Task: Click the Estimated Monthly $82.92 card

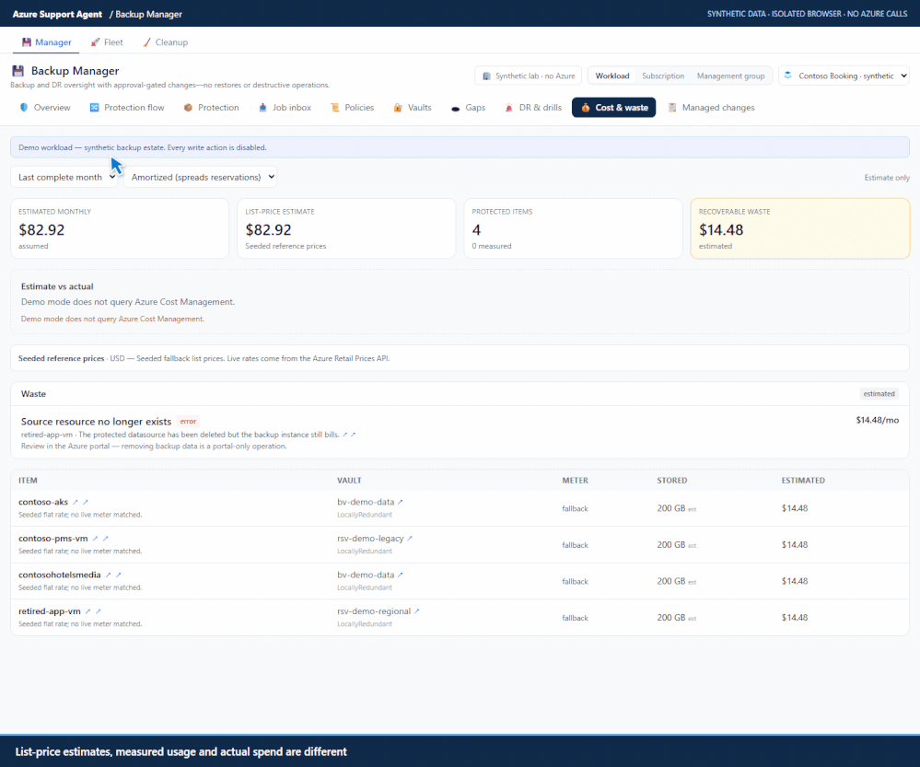Action: [x=120, y=228]
